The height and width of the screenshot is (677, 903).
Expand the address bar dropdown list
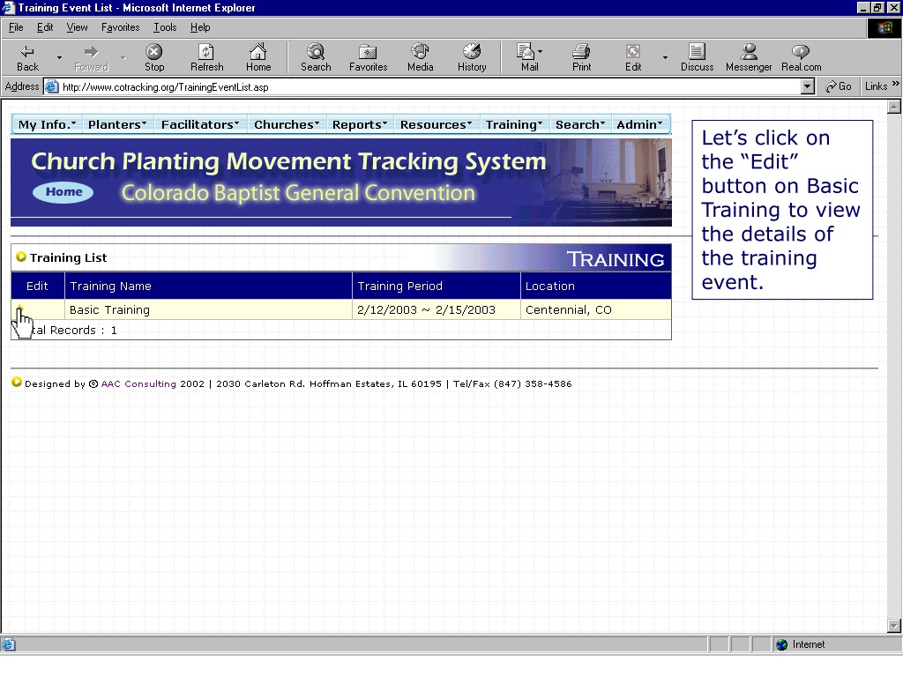point(808,87)
